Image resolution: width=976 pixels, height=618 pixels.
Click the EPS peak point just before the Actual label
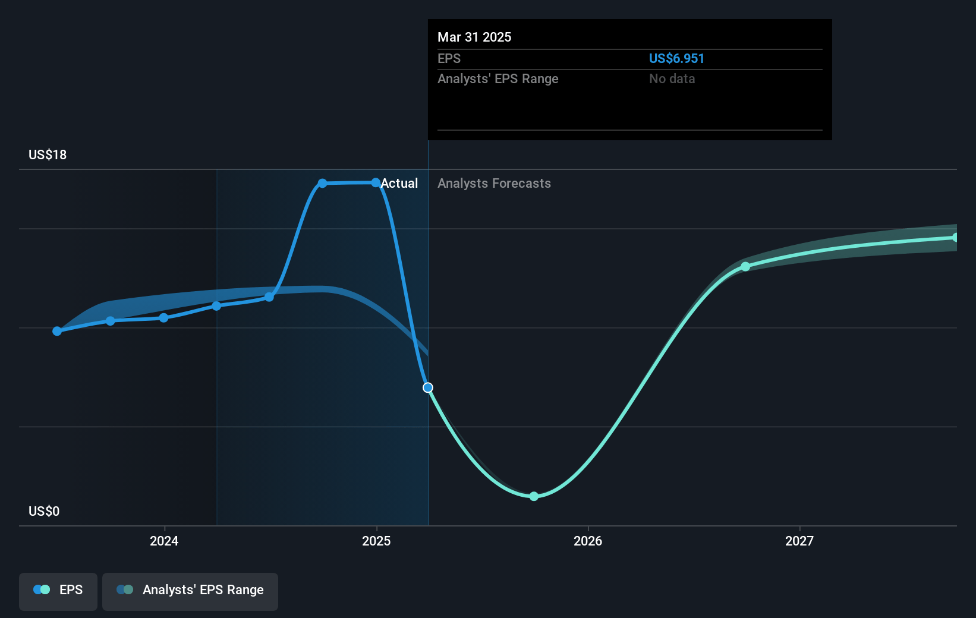tap(376, 182)
